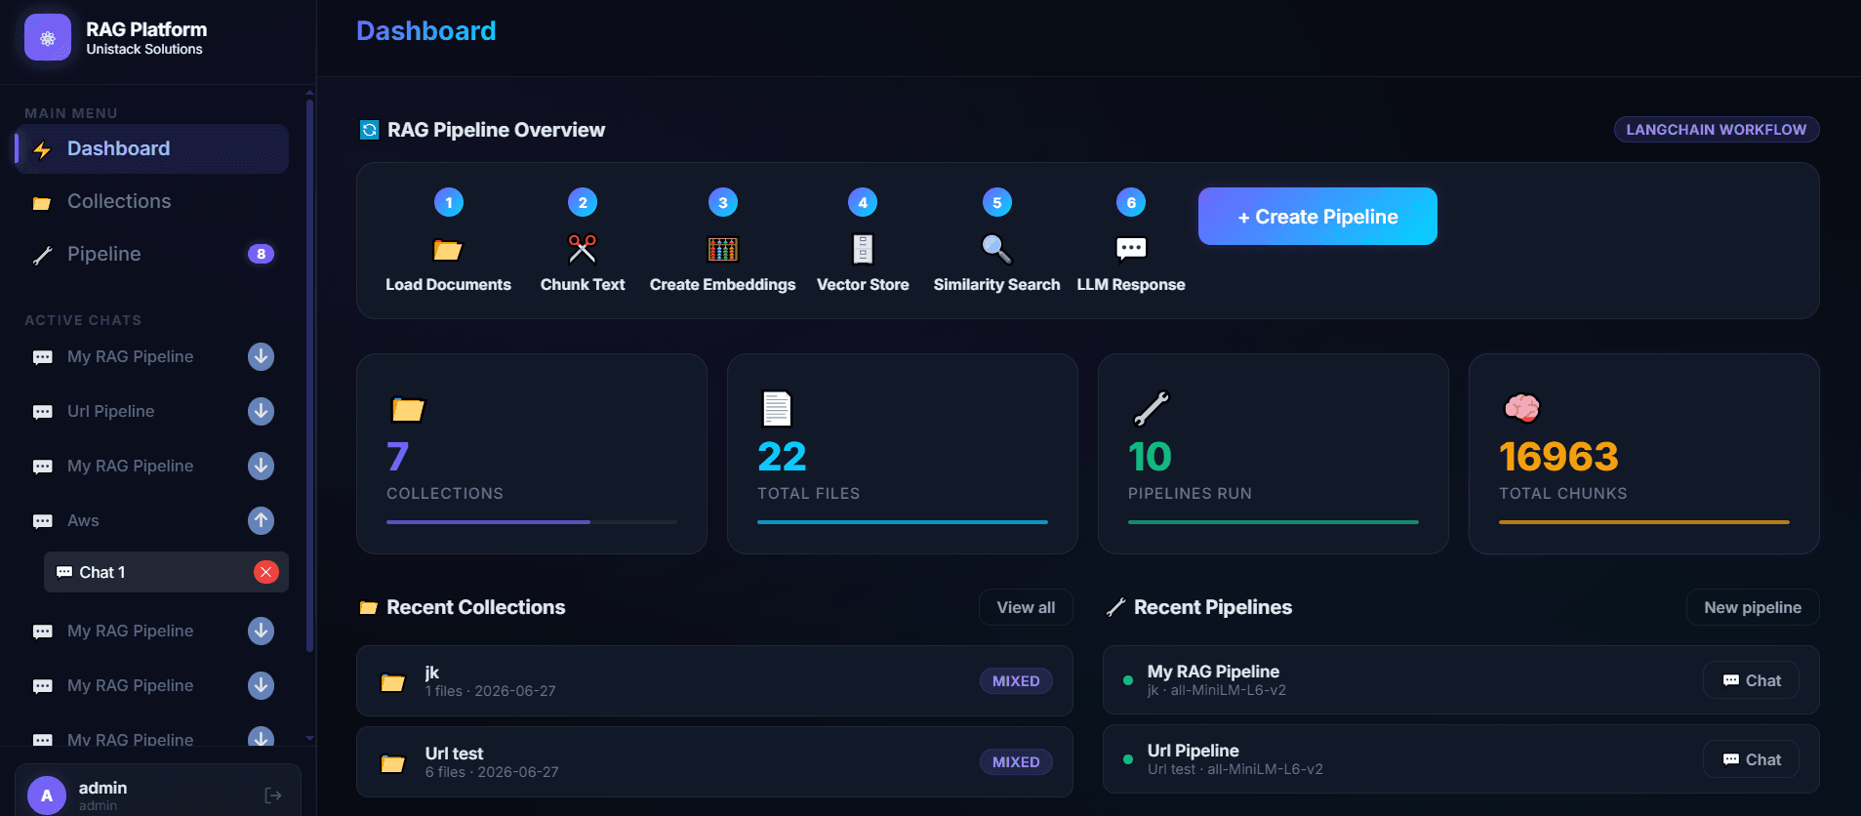Click the sidebar scroll down arrow
Image resolution: width=1861 pixels, height=816 pixels.
click(x=309, y=739)
